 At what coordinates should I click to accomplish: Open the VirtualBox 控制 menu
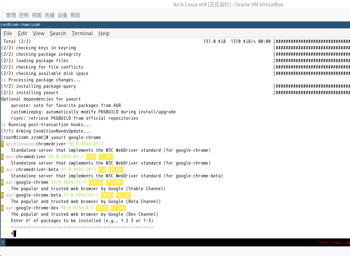pyautogui.click(x=24, y=15)
